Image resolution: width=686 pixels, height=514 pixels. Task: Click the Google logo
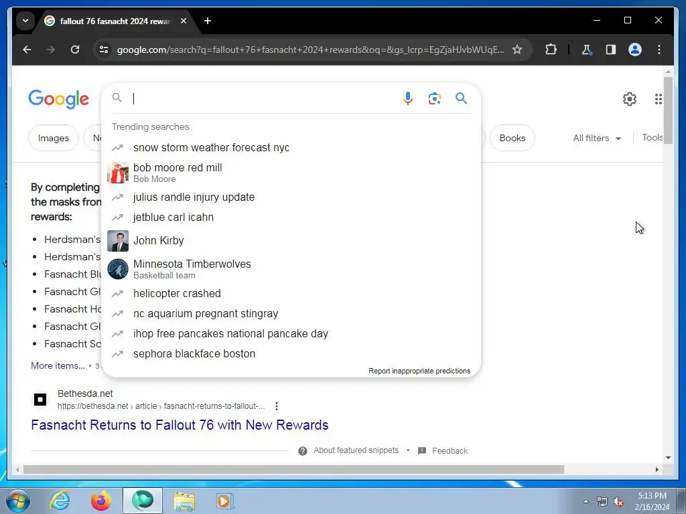coord(59,99)
